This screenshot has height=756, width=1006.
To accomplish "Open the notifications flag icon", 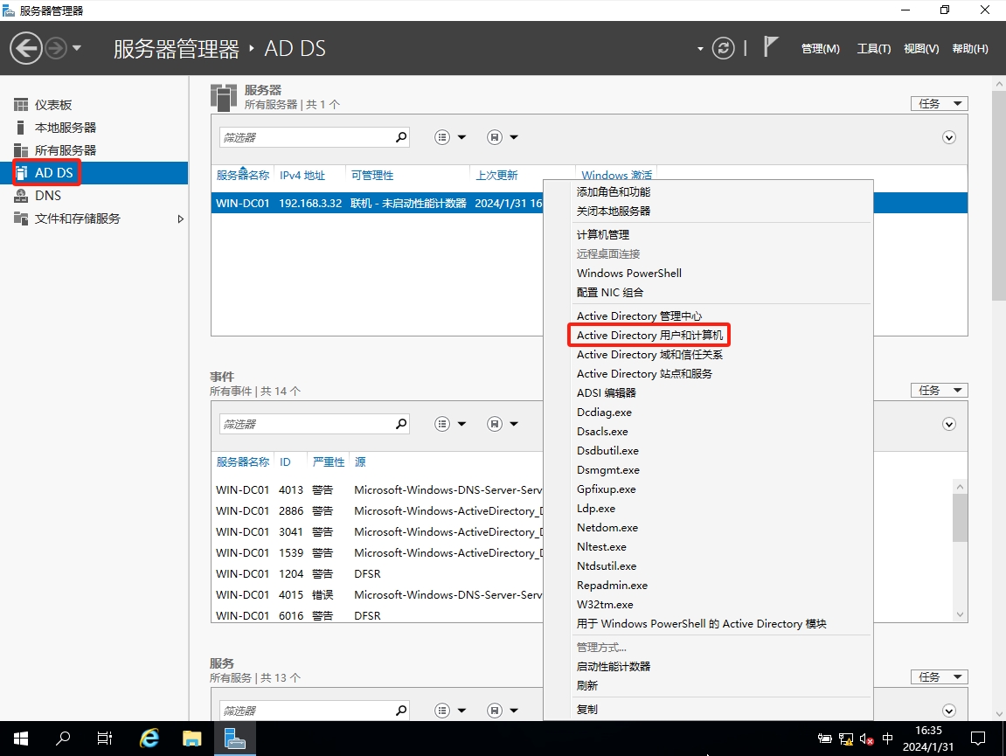I will click(770, 47).
